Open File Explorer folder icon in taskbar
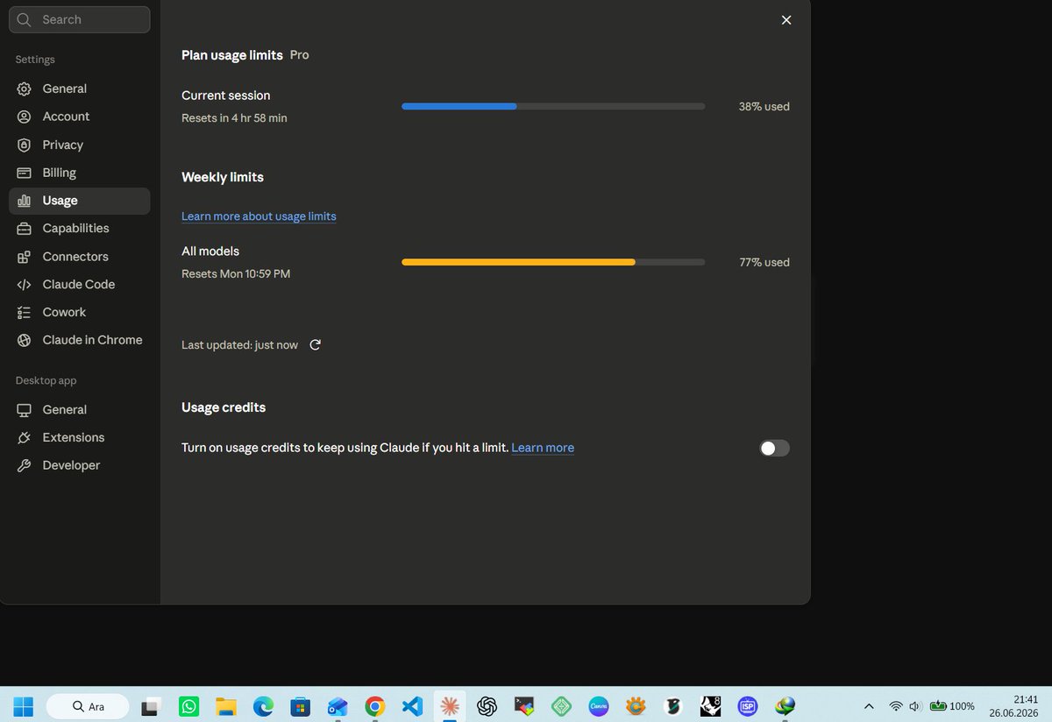The image size is (1052, 722). point(226,706)
